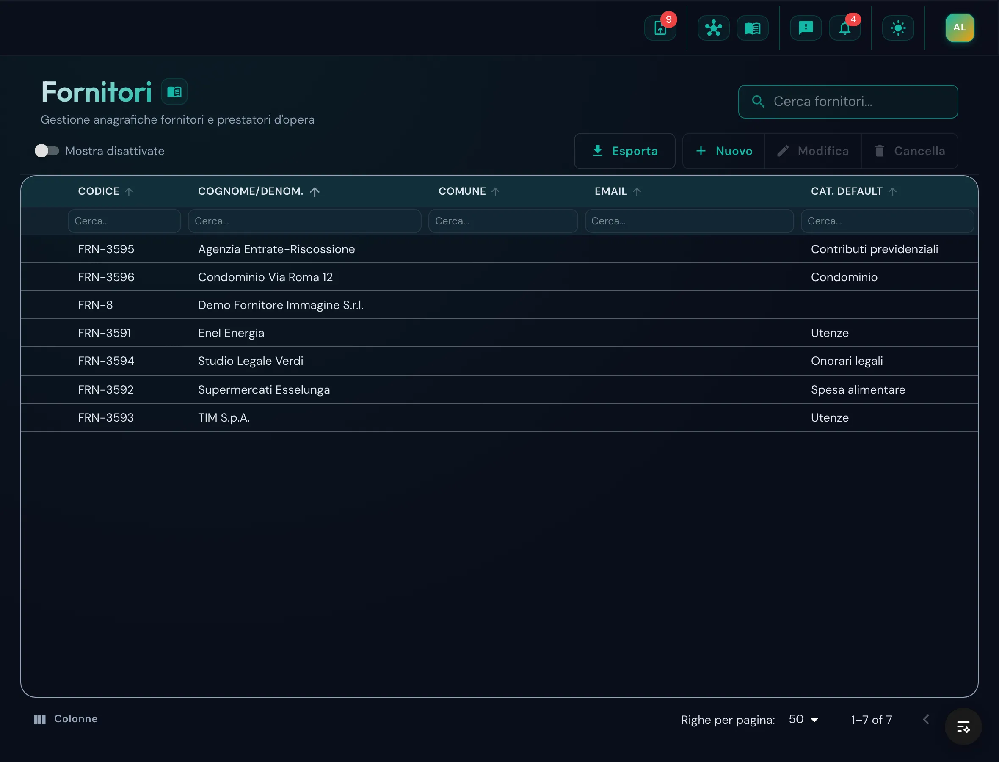Open the help book icon beside Fornitori title

(x=174, y=92)
